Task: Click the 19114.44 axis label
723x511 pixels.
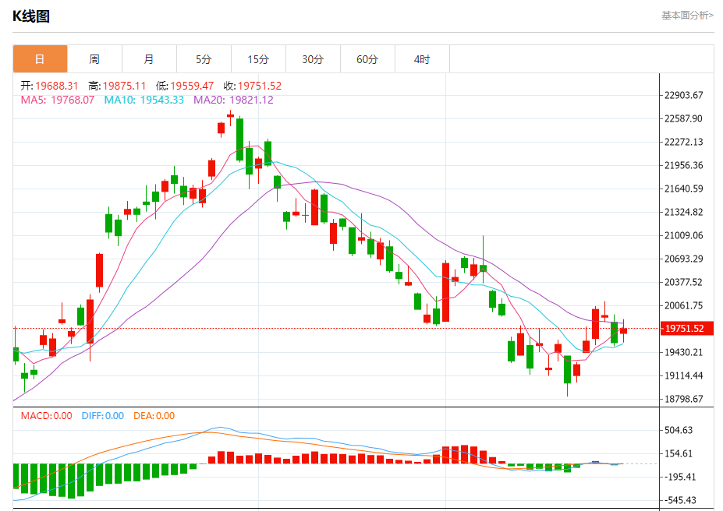Action: 683,375
